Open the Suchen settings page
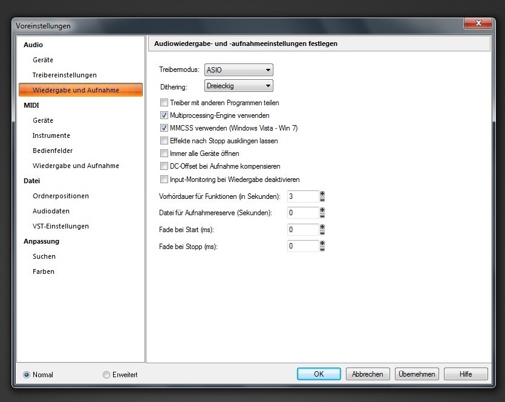The width and height of the screenshot is (505, 402). point(44,256)
